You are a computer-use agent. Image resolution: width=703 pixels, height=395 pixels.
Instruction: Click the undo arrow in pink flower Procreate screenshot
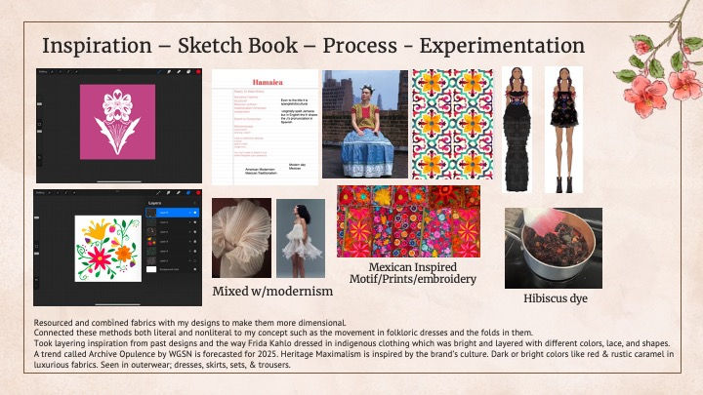point(39,157)
